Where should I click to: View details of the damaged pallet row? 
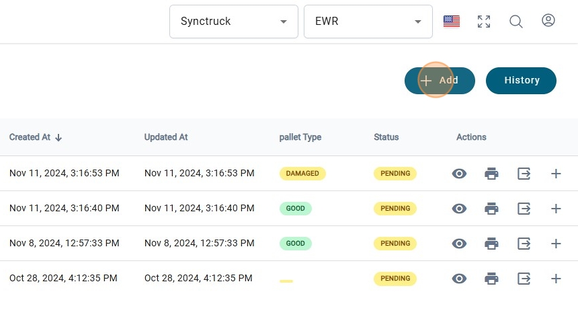(459, 174)
